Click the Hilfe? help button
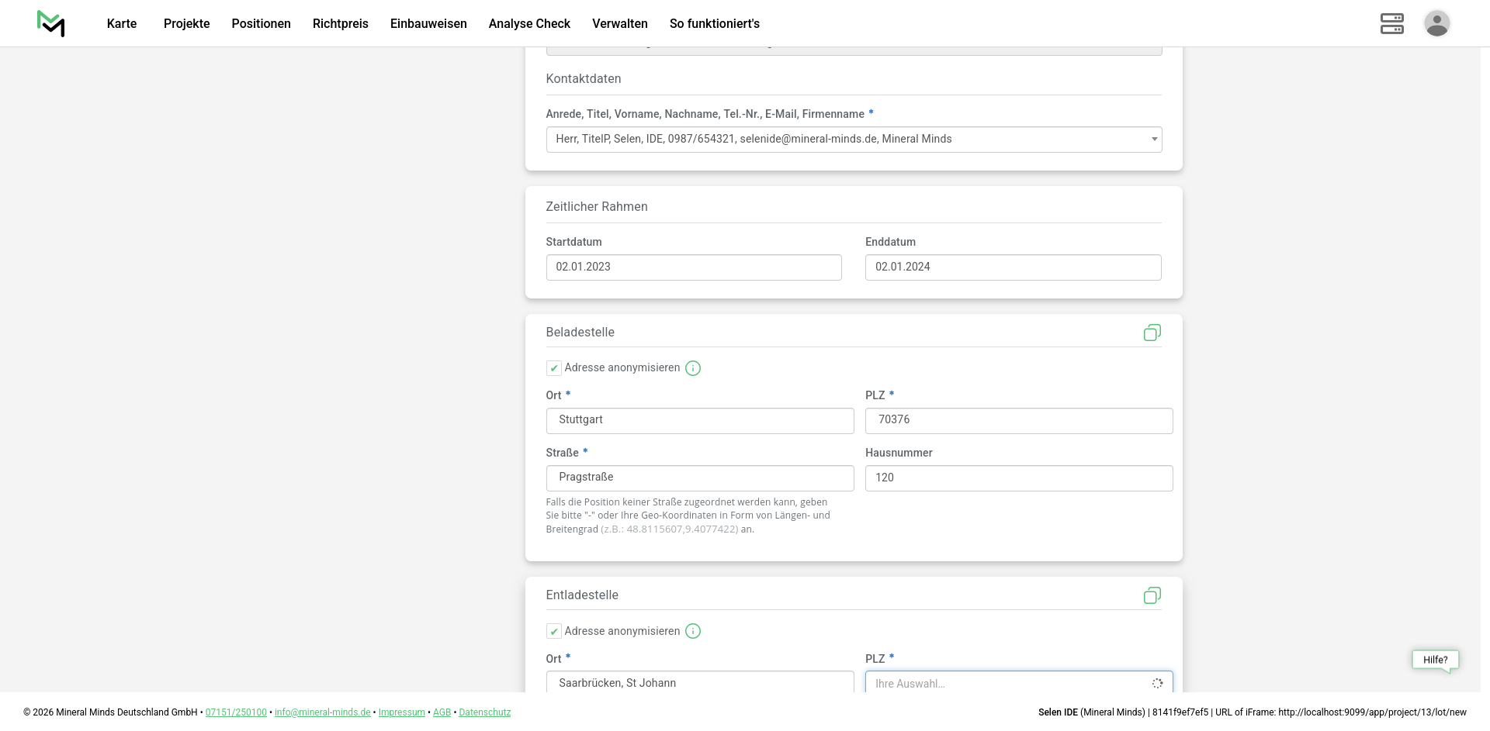Image resolution: width=1490 pixels, height=731 pixels. (x=1435, y=660)
